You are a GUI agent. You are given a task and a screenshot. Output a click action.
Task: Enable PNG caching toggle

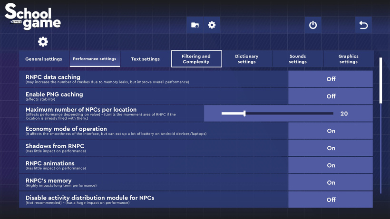coord(331,96)
